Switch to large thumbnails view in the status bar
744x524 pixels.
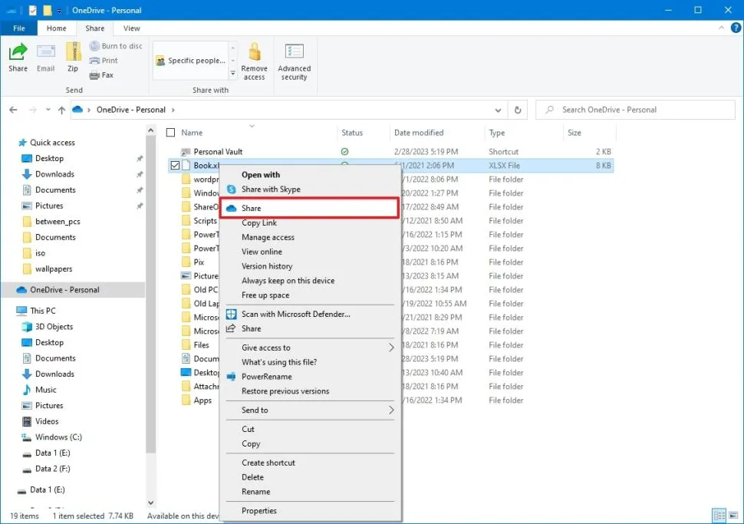[x=733, y=515]
